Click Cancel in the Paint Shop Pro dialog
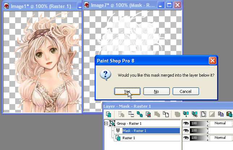233x150 pixels. [x=186, y=91]
